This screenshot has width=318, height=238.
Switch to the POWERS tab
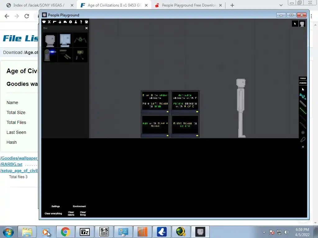pyautogui.click(x=303, y=83)
